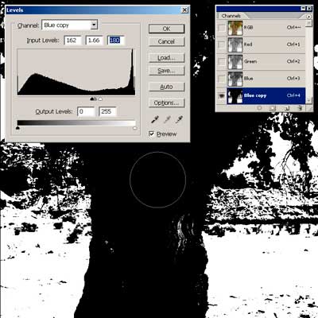
Task: Click the Load... button
Action: click(166, 58)
